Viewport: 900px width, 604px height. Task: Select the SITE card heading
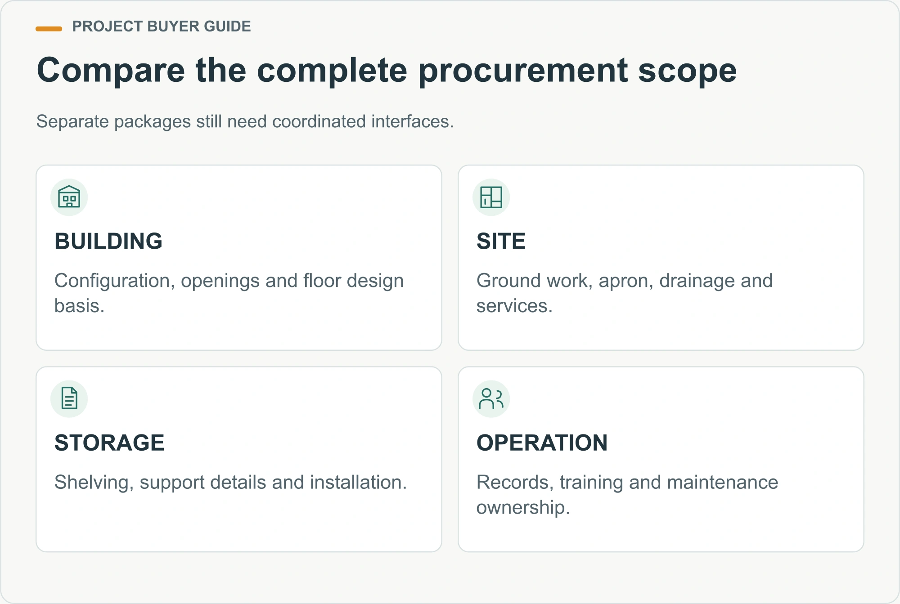[501, 241]
